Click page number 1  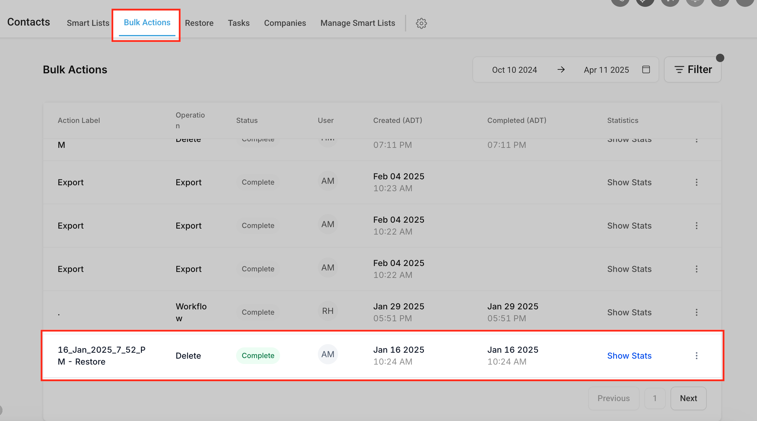[x=654, y=398]
